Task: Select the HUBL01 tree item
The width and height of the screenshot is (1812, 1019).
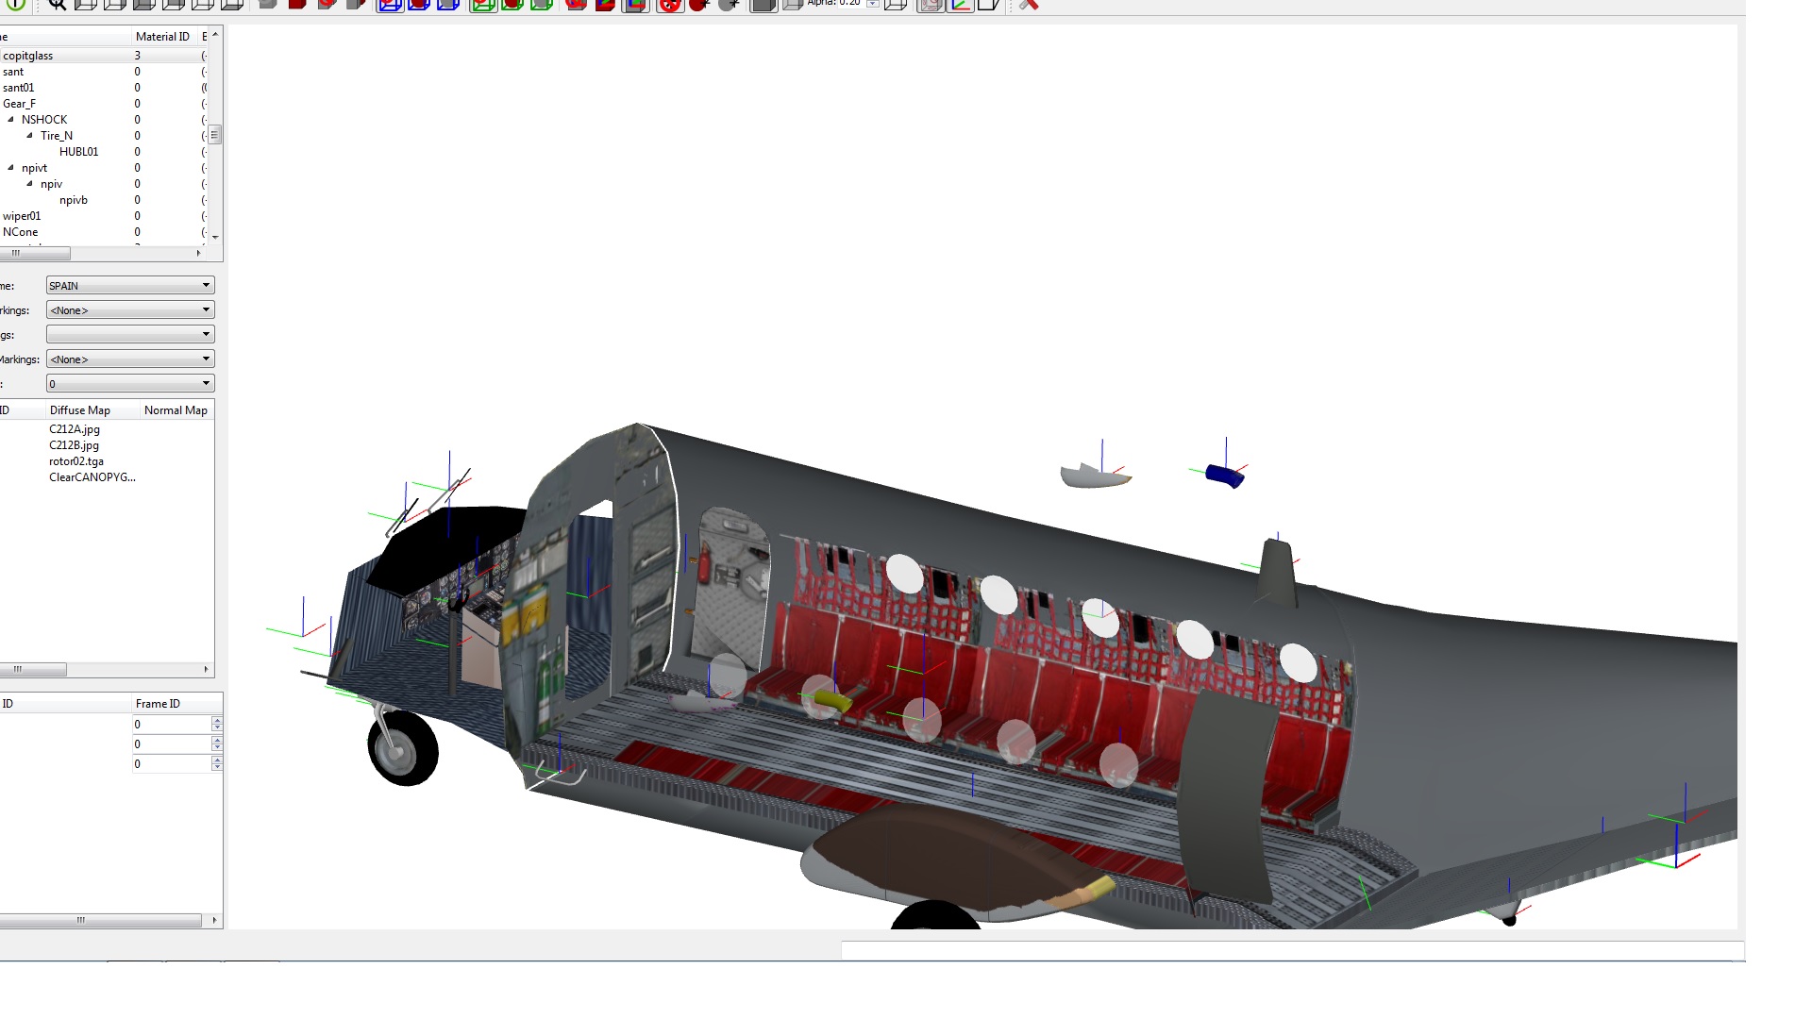Action: (78, 152)
